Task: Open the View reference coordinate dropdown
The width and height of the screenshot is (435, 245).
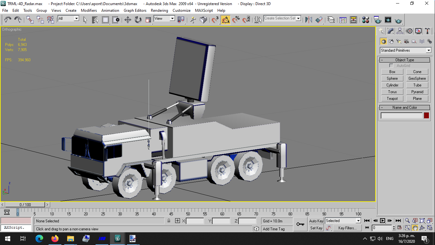Action: click(x=164, y=19)
